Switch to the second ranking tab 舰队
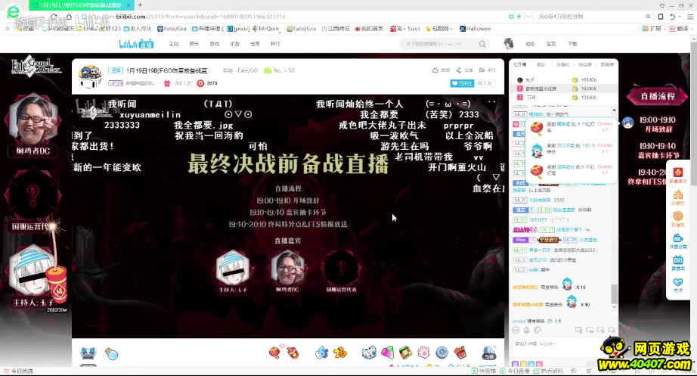 [541, 65]
